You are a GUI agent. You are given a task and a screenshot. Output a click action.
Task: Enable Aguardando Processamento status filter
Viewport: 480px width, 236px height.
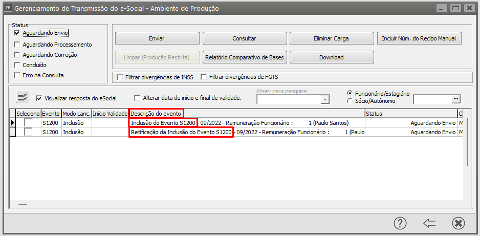coord(17,45)
